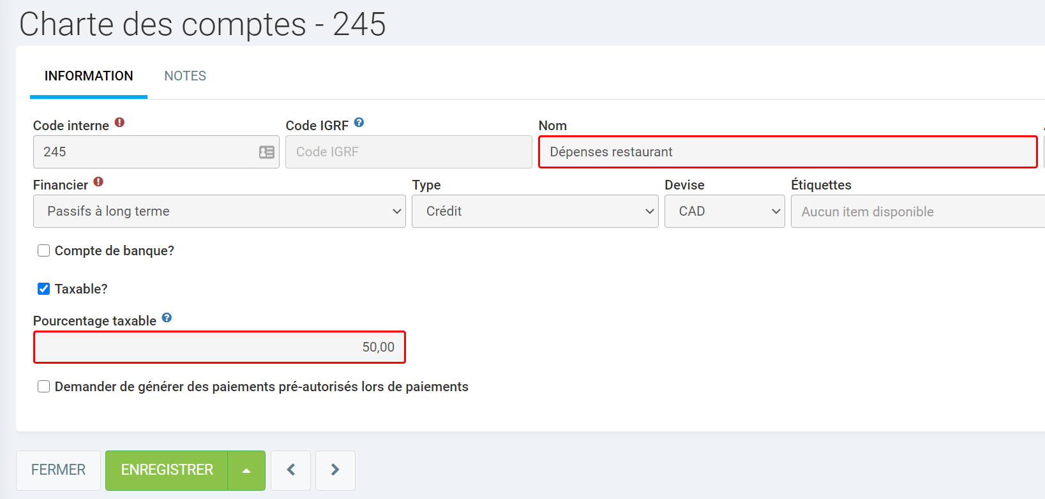Click the Nom field containing Dépenses restaurant
Image resolution: width=1045 pixels, height=499 pixels.
[x=787, y=152]
